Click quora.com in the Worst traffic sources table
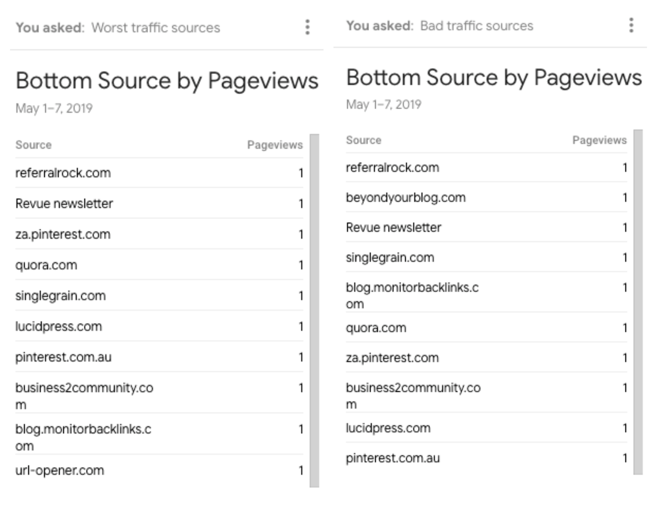 [x=46, y=265]
